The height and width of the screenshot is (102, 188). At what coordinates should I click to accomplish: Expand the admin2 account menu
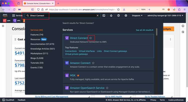[165, 16]
